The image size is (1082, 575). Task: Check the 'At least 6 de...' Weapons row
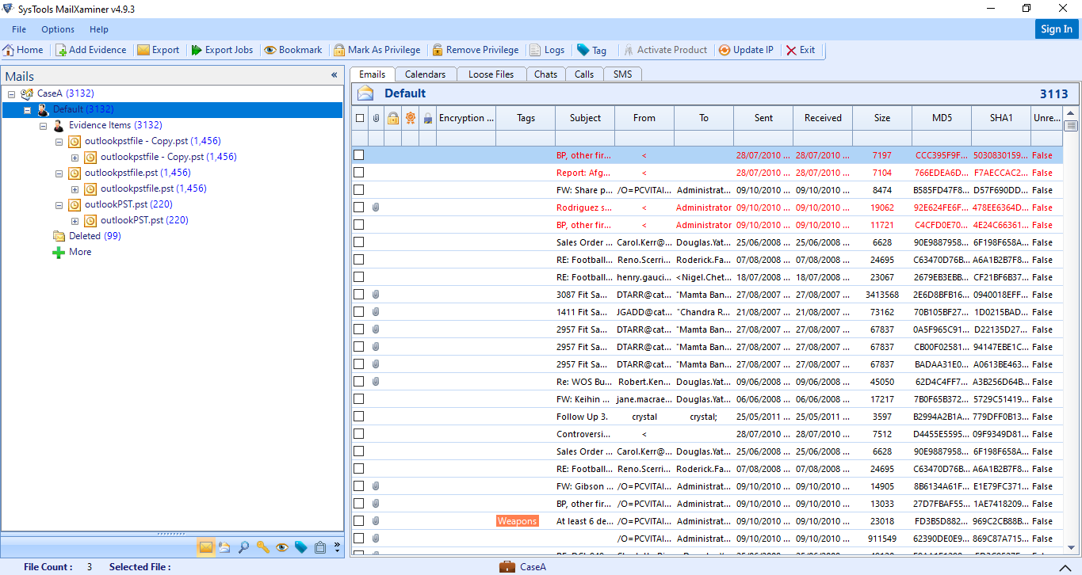[359, 521]
